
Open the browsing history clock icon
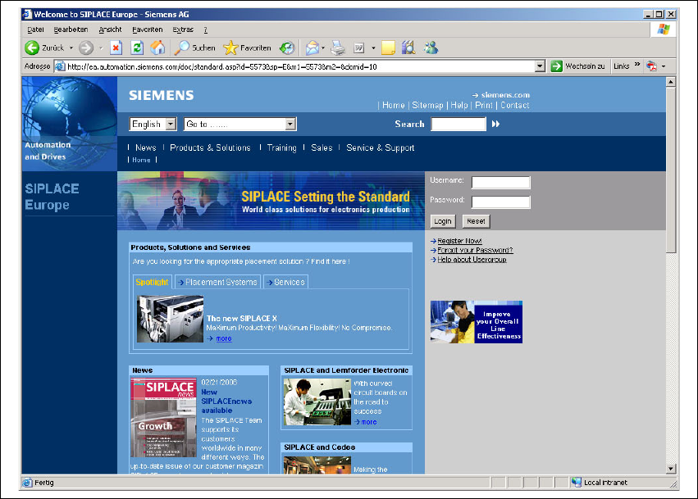coord(287,48)
